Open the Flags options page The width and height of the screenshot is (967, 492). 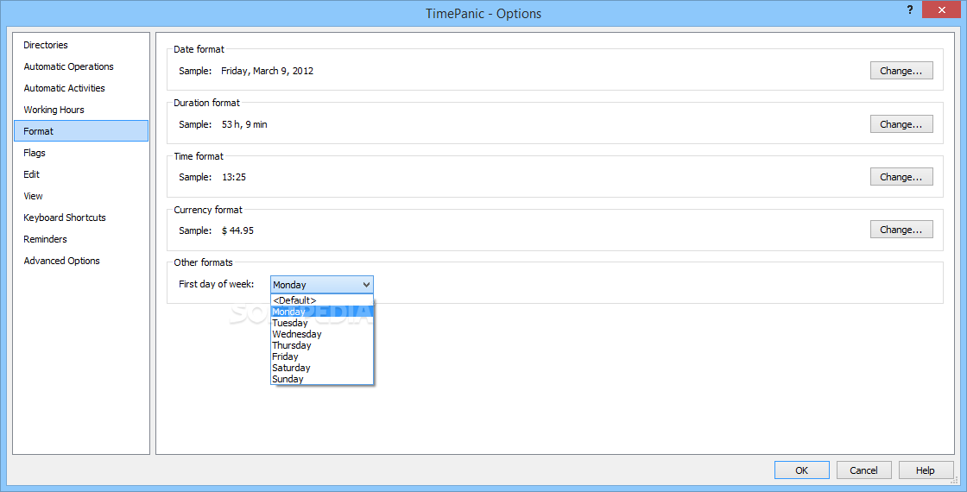point(81,153)
